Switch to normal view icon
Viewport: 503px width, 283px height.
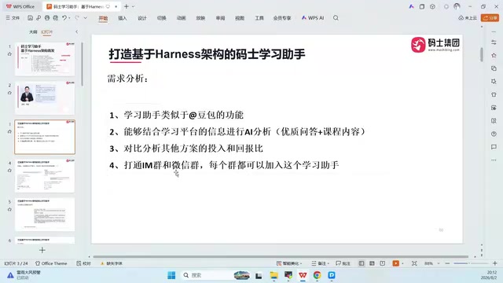coord(362,263)
